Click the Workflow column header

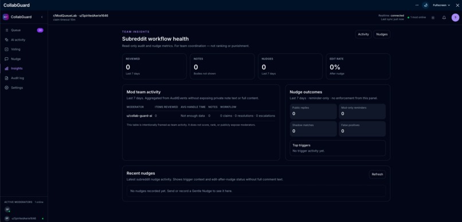pos(228,107)
